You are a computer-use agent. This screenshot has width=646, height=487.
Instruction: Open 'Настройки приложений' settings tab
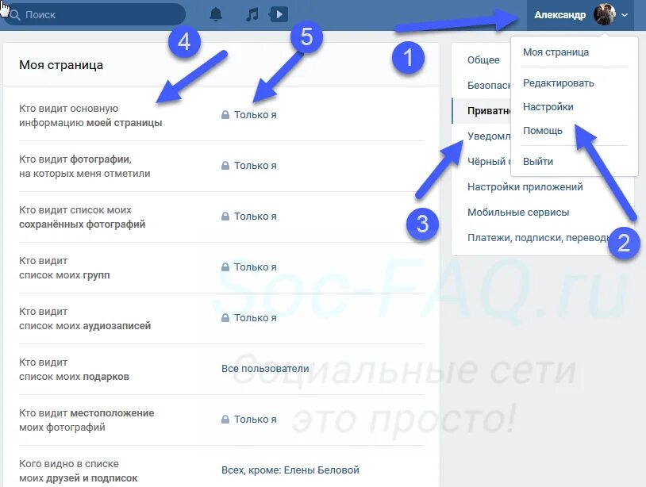(525, 187)
